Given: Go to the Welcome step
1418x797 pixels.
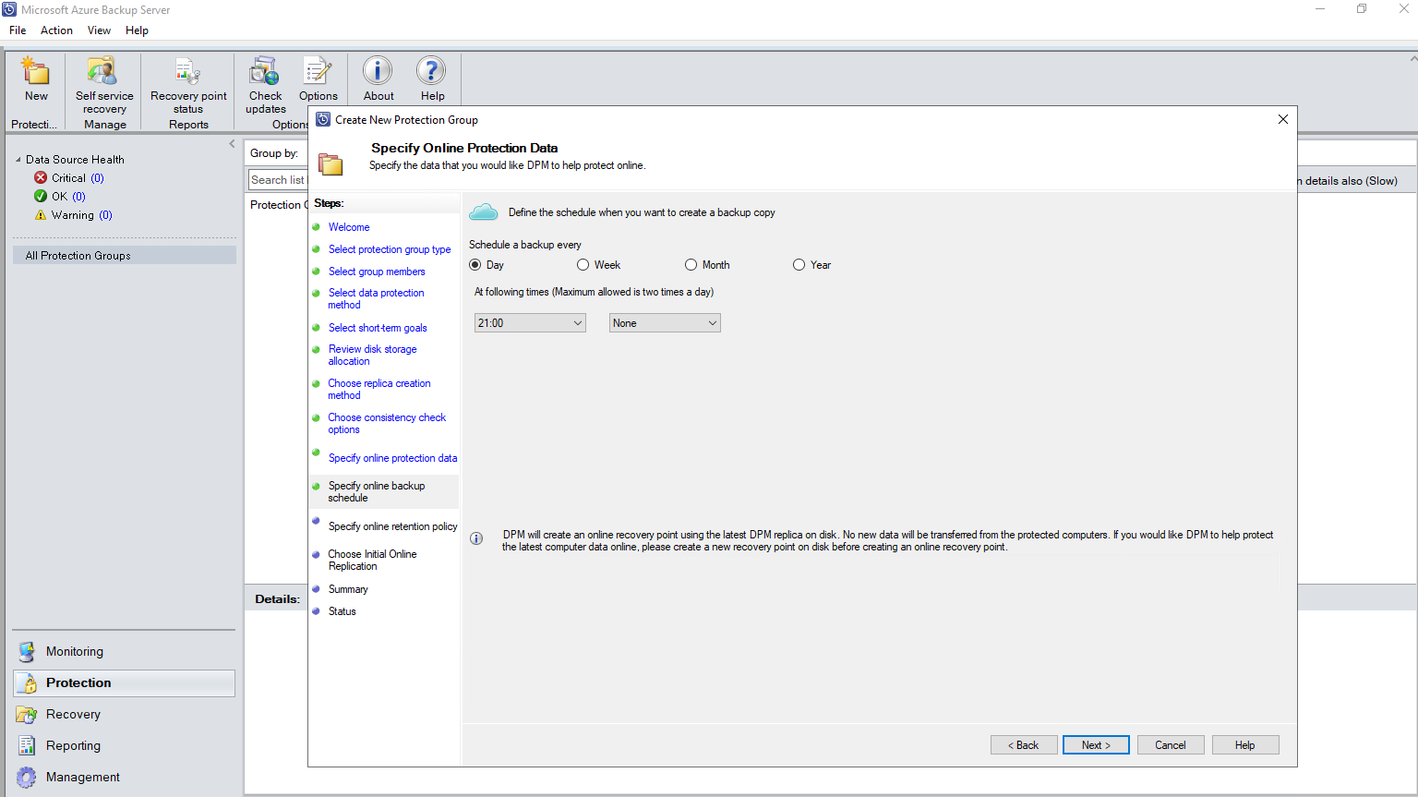Looking at the screenshot, I should pyautogui.click(x=349, y=227).
